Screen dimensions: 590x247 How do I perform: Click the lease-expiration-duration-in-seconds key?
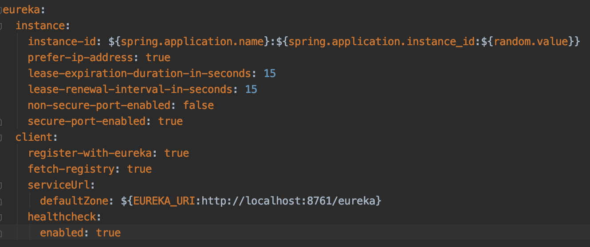pyautogui.click(x=139, y=73)
